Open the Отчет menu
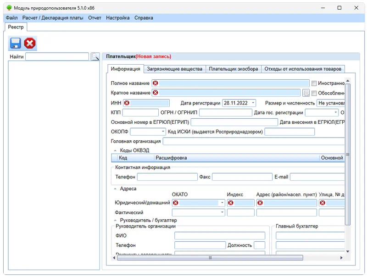 [x=95, y=18]
